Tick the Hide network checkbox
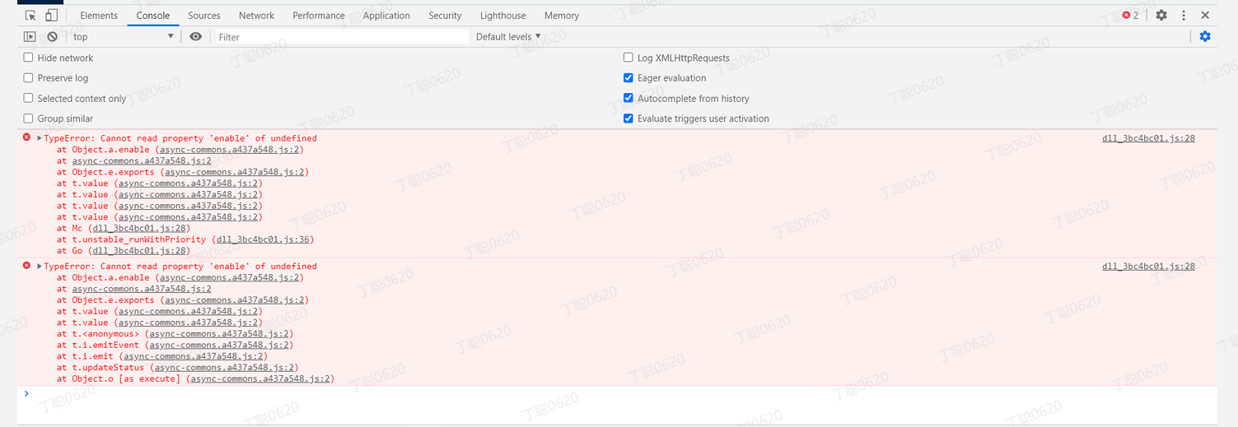1238x427 pixels. pyautogui.click(x=28, y=58)
